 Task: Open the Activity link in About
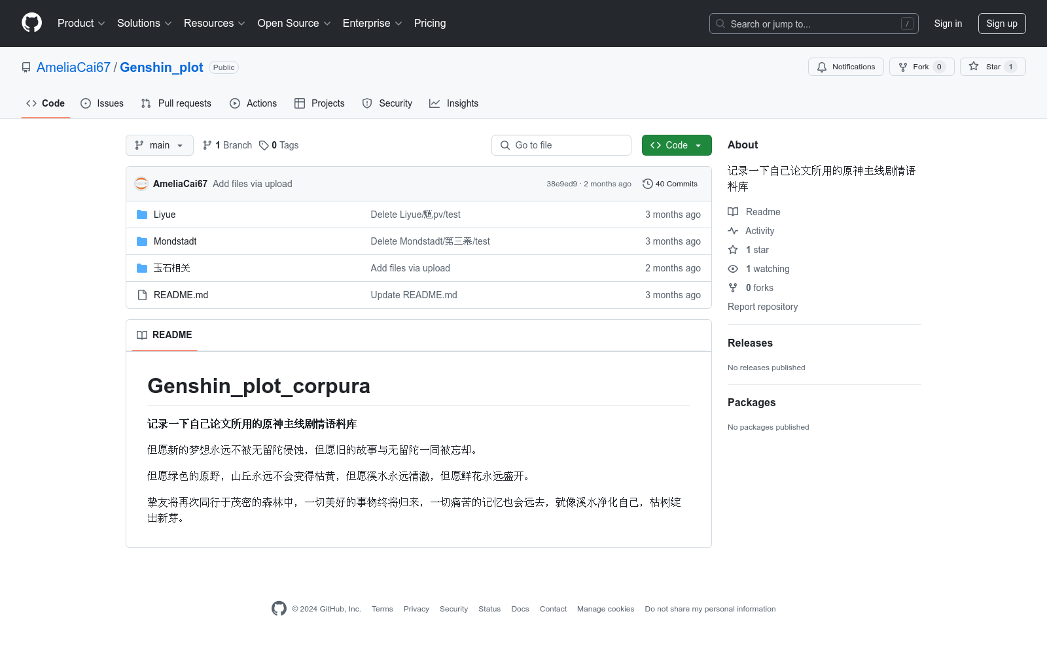751,231
